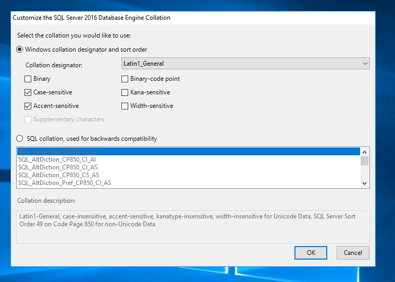Confirm with the OK button
Image resolution: width=395 pixels, height=282 pixels.
coord(311,253)
